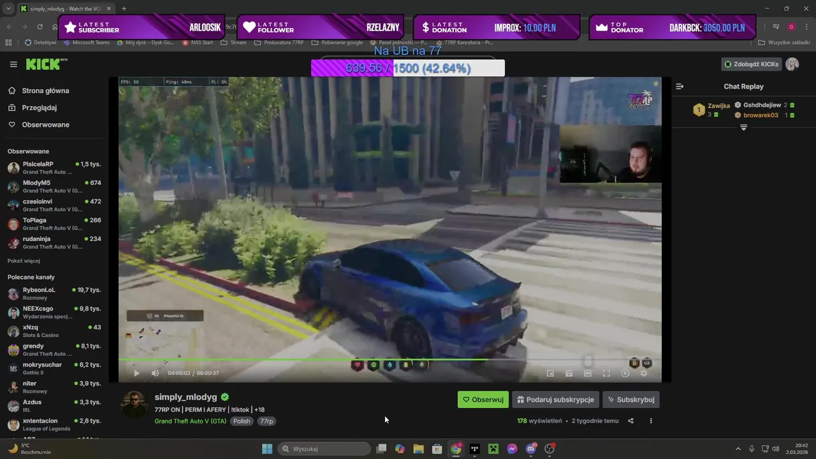
Task: Click the Zdobądź KICKs button
Action: (751, 64)
